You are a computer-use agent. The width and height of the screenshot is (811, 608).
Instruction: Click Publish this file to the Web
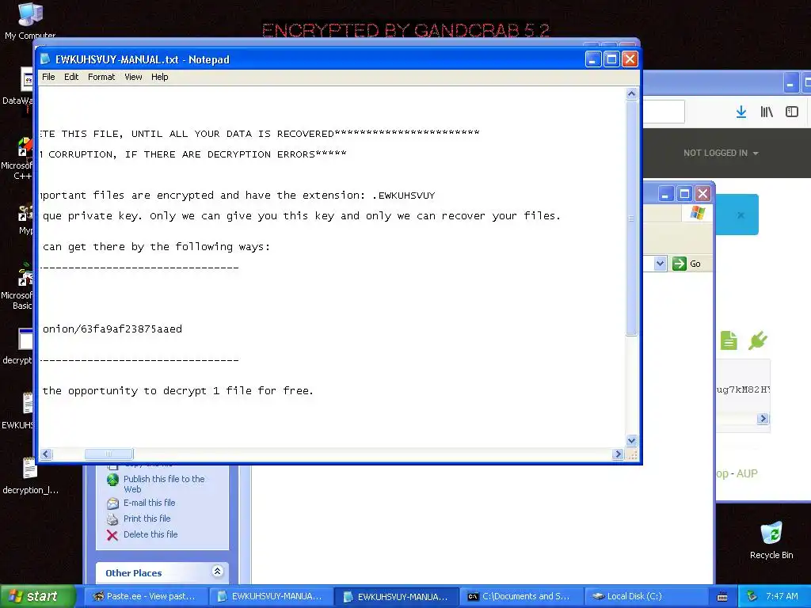pos(164,484)
